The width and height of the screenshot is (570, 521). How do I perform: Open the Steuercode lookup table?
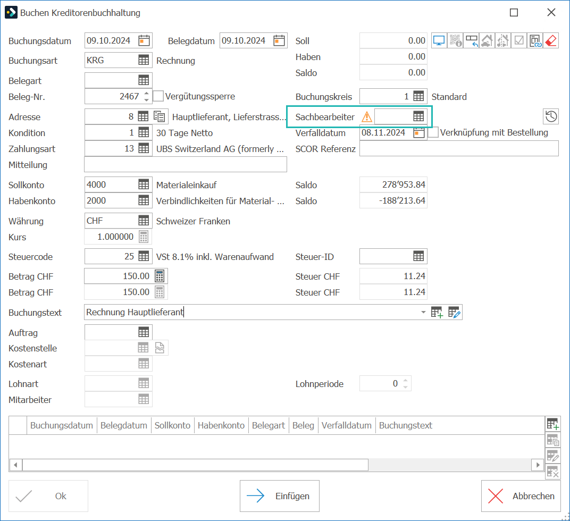coord(144,256)
